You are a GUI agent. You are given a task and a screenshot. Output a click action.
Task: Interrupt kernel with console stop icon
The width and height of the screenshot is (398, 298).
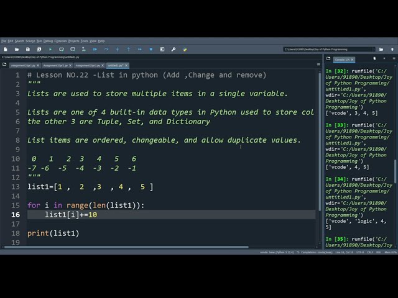coord(384,58)
